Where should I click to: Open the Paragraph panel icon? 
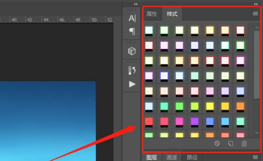tap(132, 31)
